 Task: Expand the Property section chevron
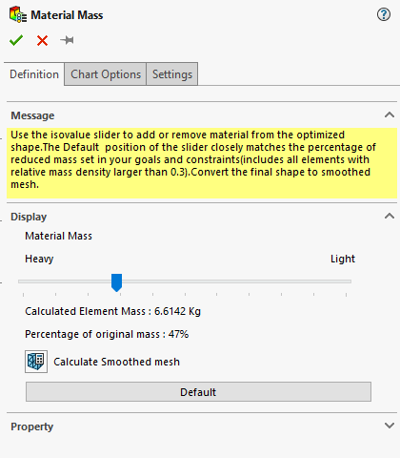coord(390,426)
